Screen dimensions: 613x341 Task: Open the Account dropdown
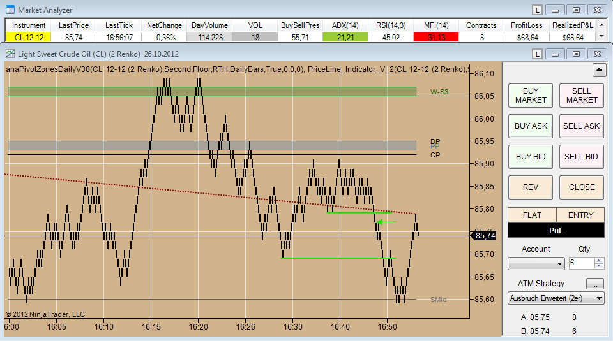[536, 264]
